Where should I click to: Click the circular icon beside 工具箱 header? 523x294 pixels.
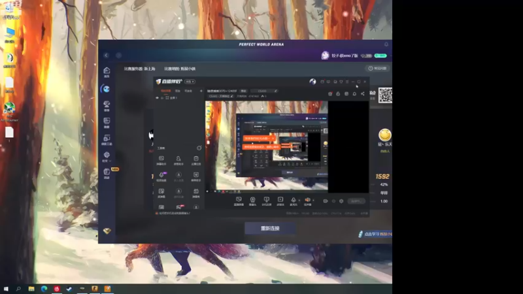[x=199, y=148]
